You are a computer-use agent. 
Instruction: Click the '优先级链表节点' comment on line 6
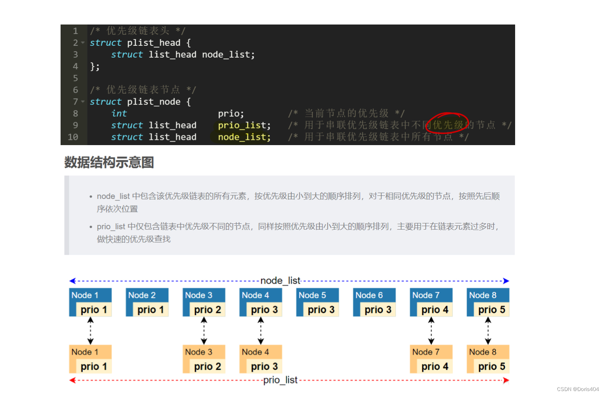click(x=143, y=90)
